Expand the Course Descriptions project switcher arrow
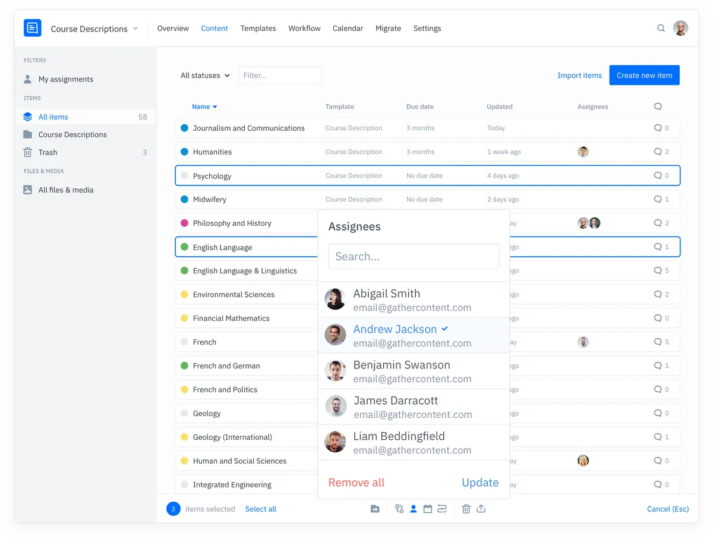The height and width of the screenshot is (542, 713). tap(135, 29)
